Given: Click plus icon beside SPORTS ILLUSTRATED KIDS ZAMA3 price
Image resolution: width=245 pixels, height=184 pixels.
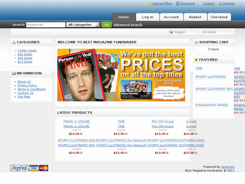Looking at the screenshot, I should pos(81,153).
